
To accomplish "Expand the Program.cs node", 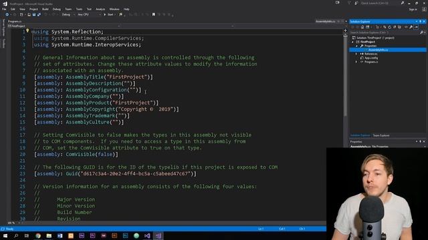I will point(356,62).
